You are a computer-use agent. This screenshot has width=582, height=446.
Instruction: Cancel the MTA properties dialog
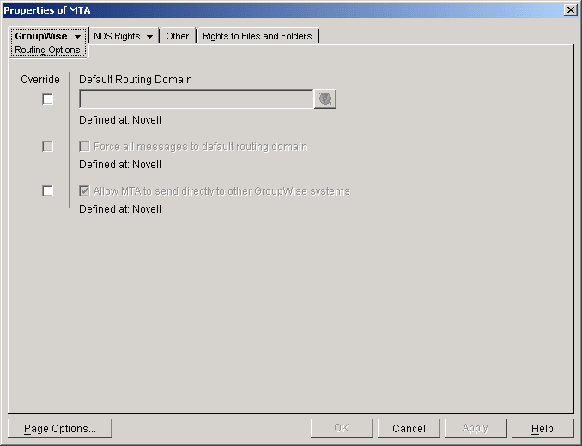tap(409, 429)
